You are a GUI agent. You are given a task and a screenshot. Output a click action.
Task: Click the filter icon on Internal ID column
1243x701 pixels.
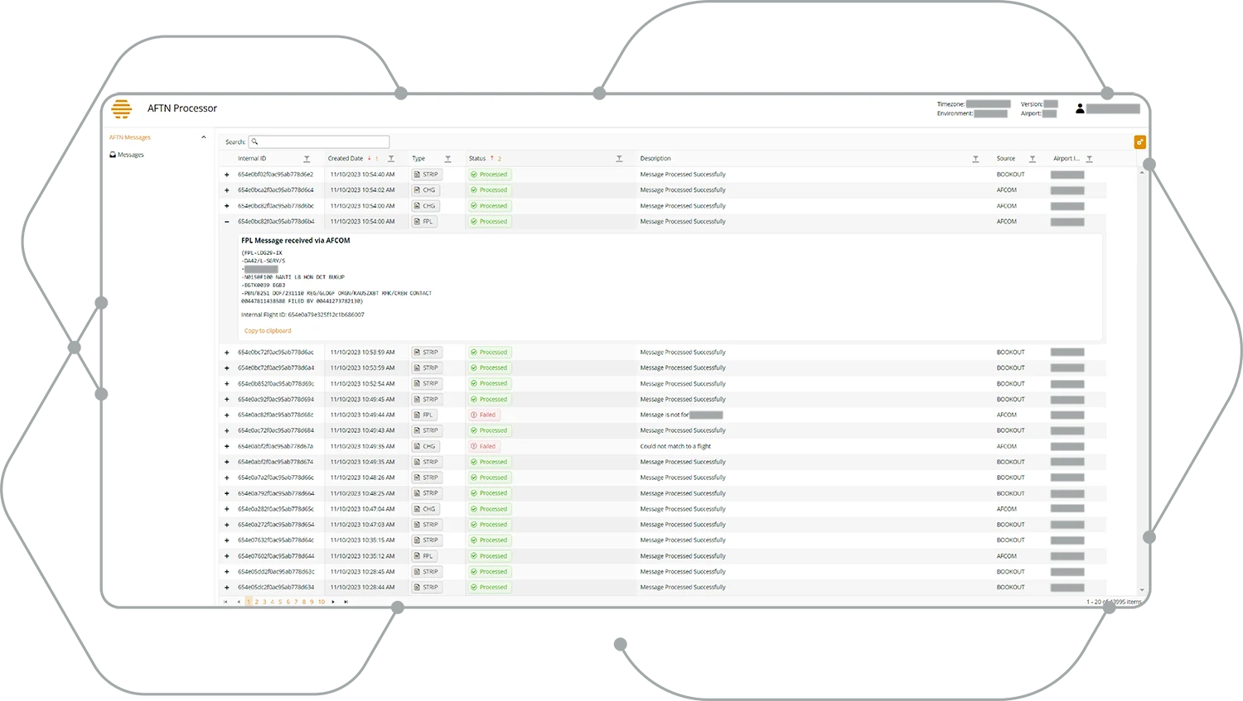pos(307,159)
